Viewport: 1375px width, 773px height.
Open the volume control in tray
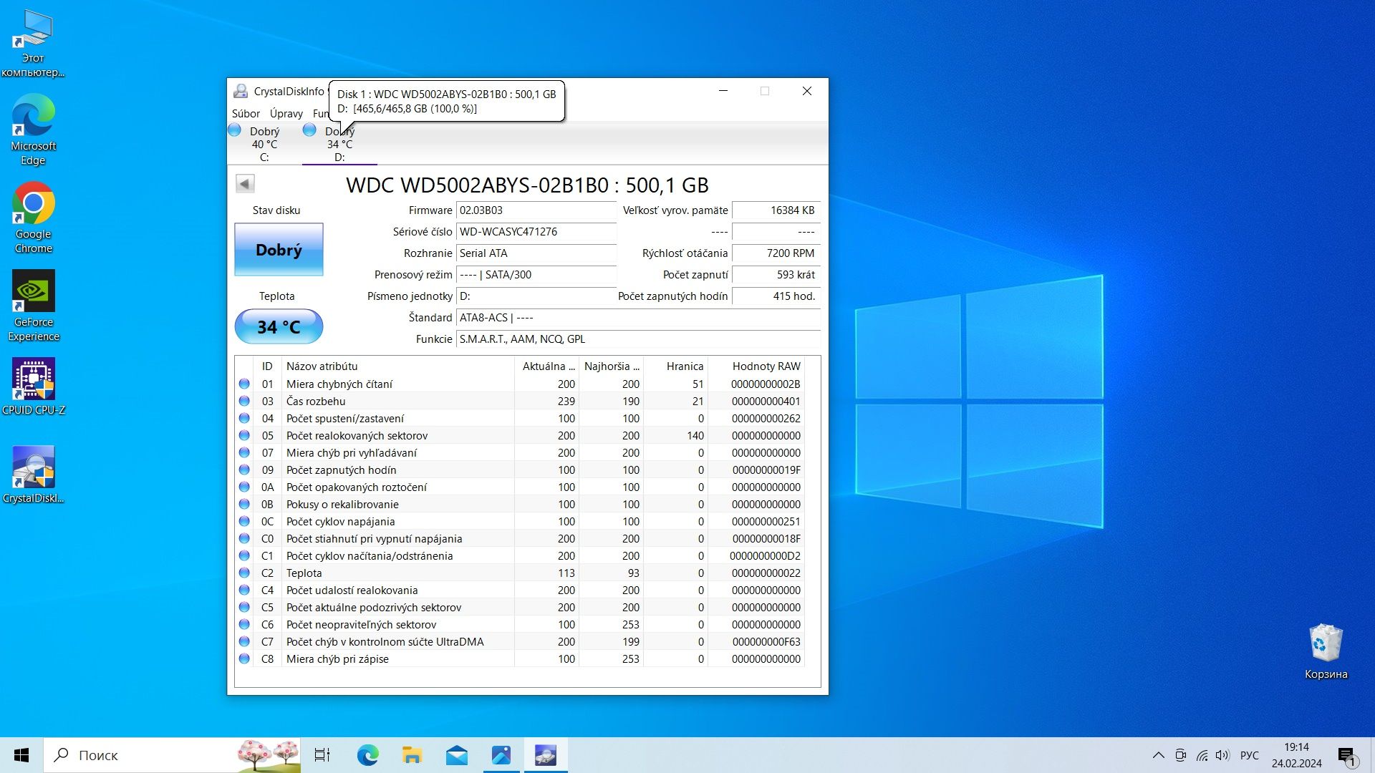pos(1222,755)
